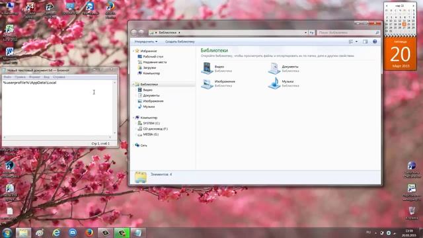
Task: Select the Microsoft Excel 2010 desktop shortcut
Action: (x=10, y=33)
